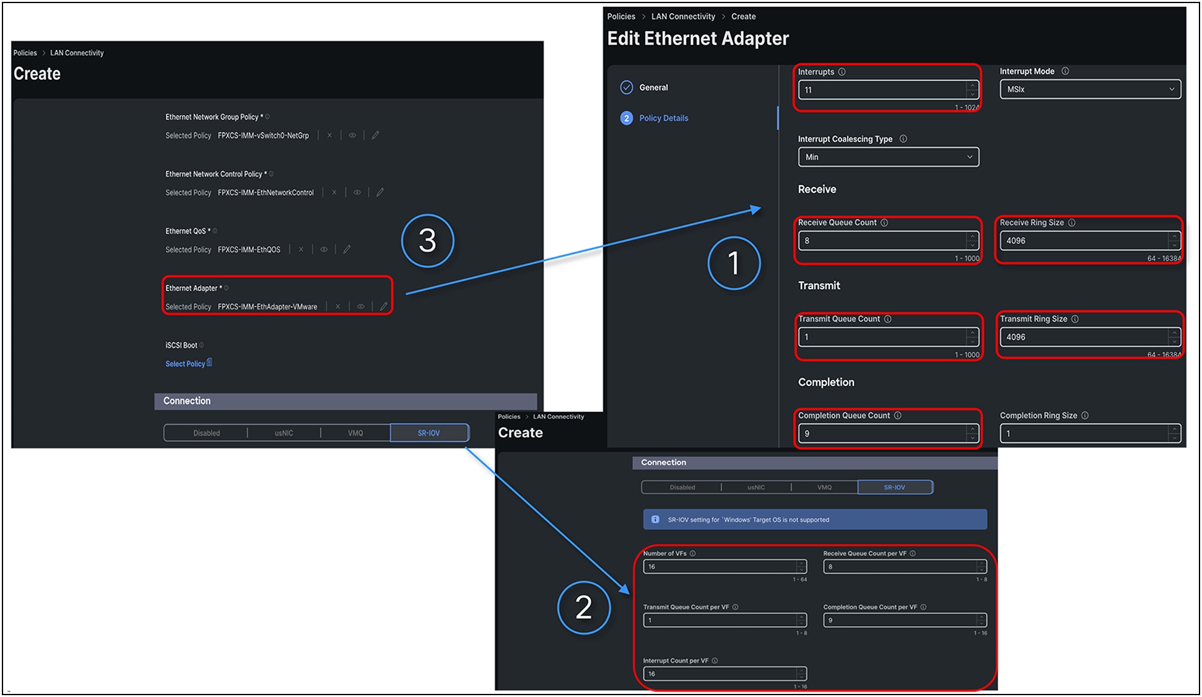Screen dimensions: 1202x697
Task: Choose the usNIC connection option in left window
Action: (x=284, y=432)
